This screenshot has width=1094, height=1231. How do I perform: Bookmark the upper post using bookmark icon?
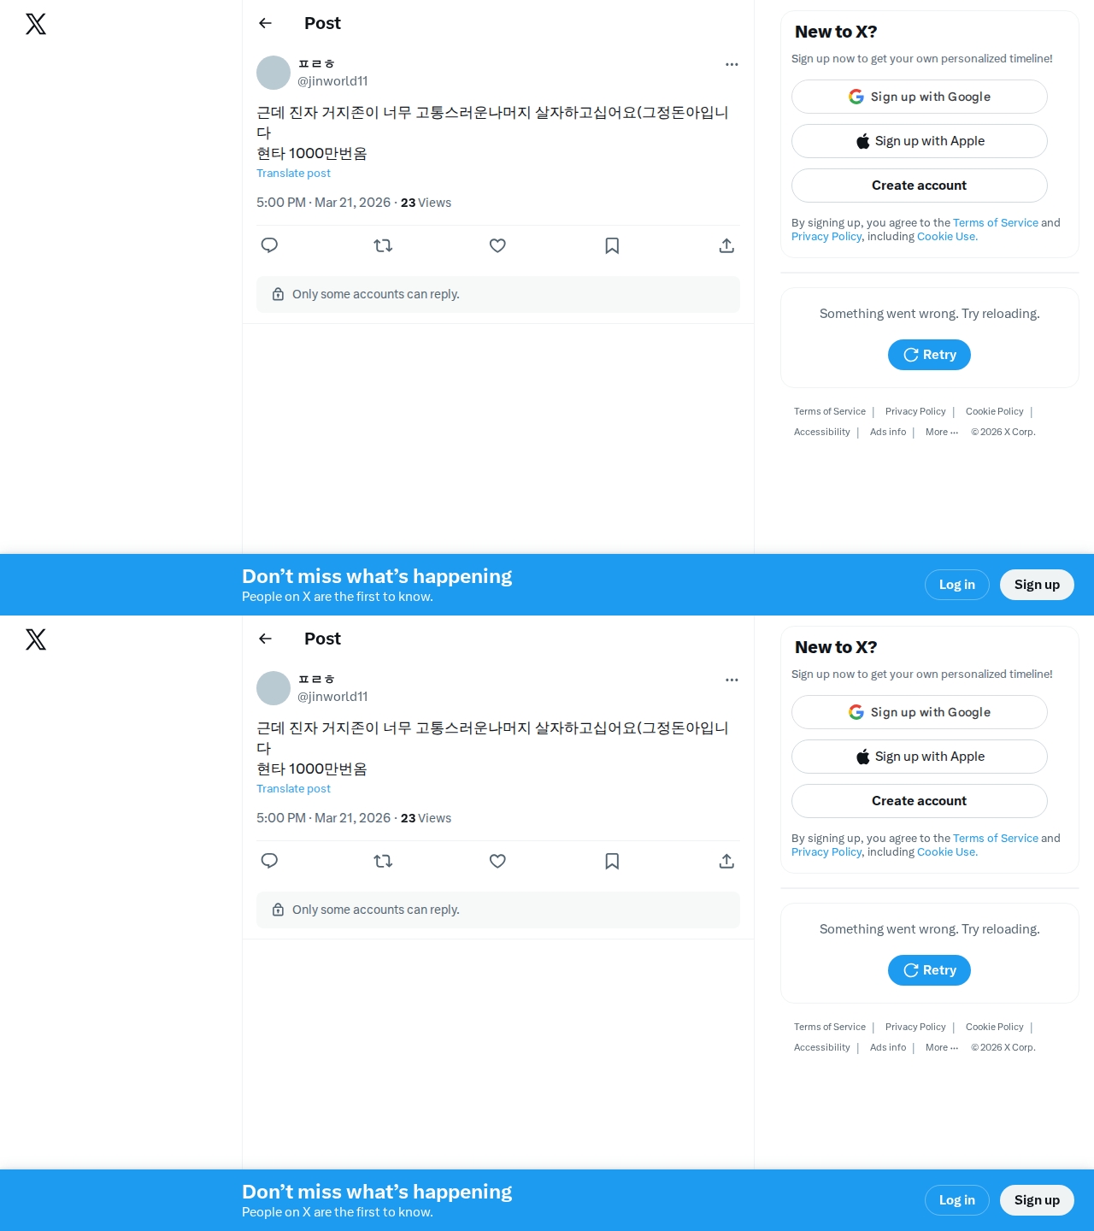pyautogui.click(x=612, y=245)
